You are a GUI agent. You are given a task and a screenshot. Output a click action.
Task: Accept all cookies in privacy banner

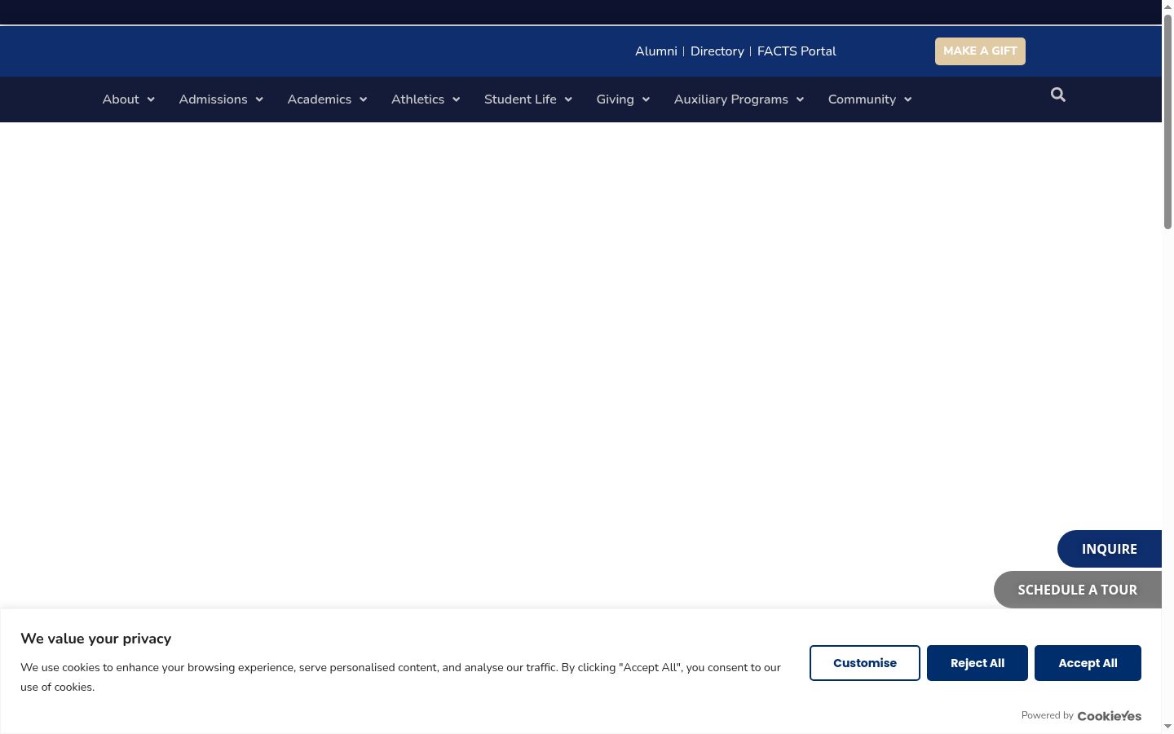pos(1088,663)
